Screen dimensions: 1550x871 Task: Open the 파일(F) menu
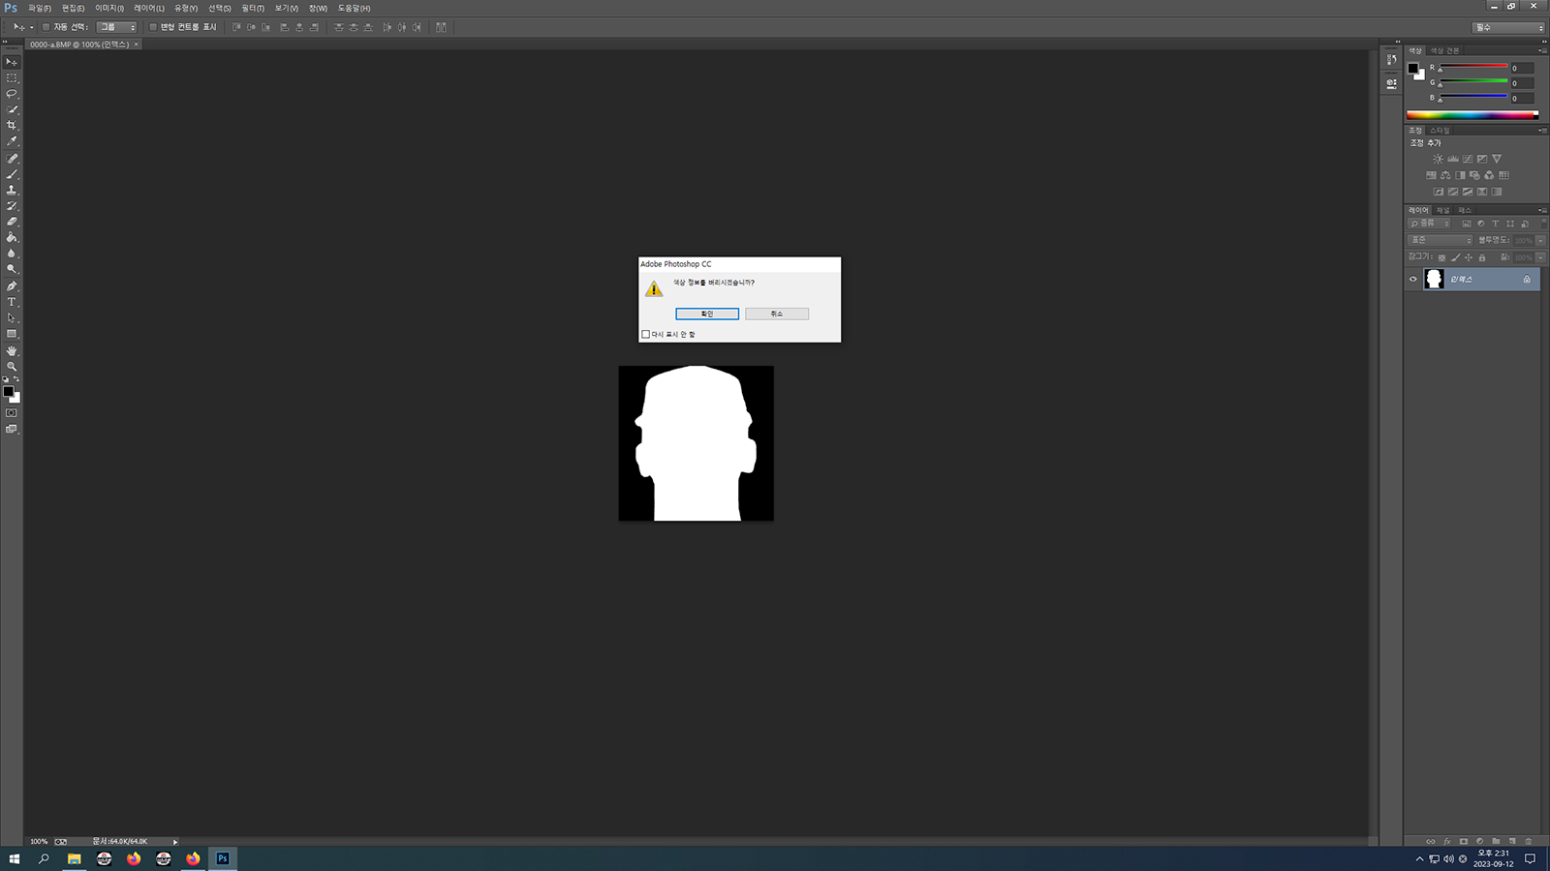[x=40, y=8]
